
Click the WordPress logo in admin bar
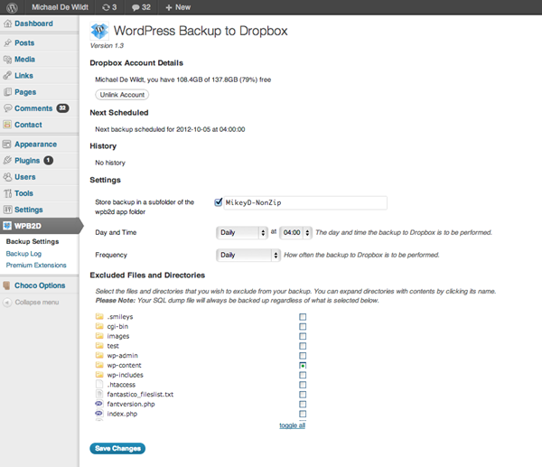[x=12, y=7]
